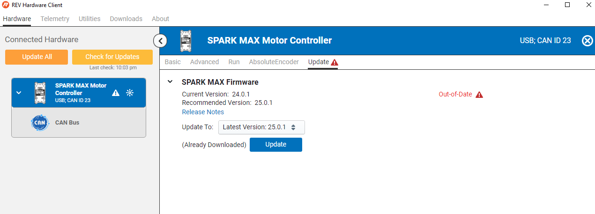Click the blue Update button
Viewport: 595px width, 214px height.
pyautogui.click(x=276, y=145)
